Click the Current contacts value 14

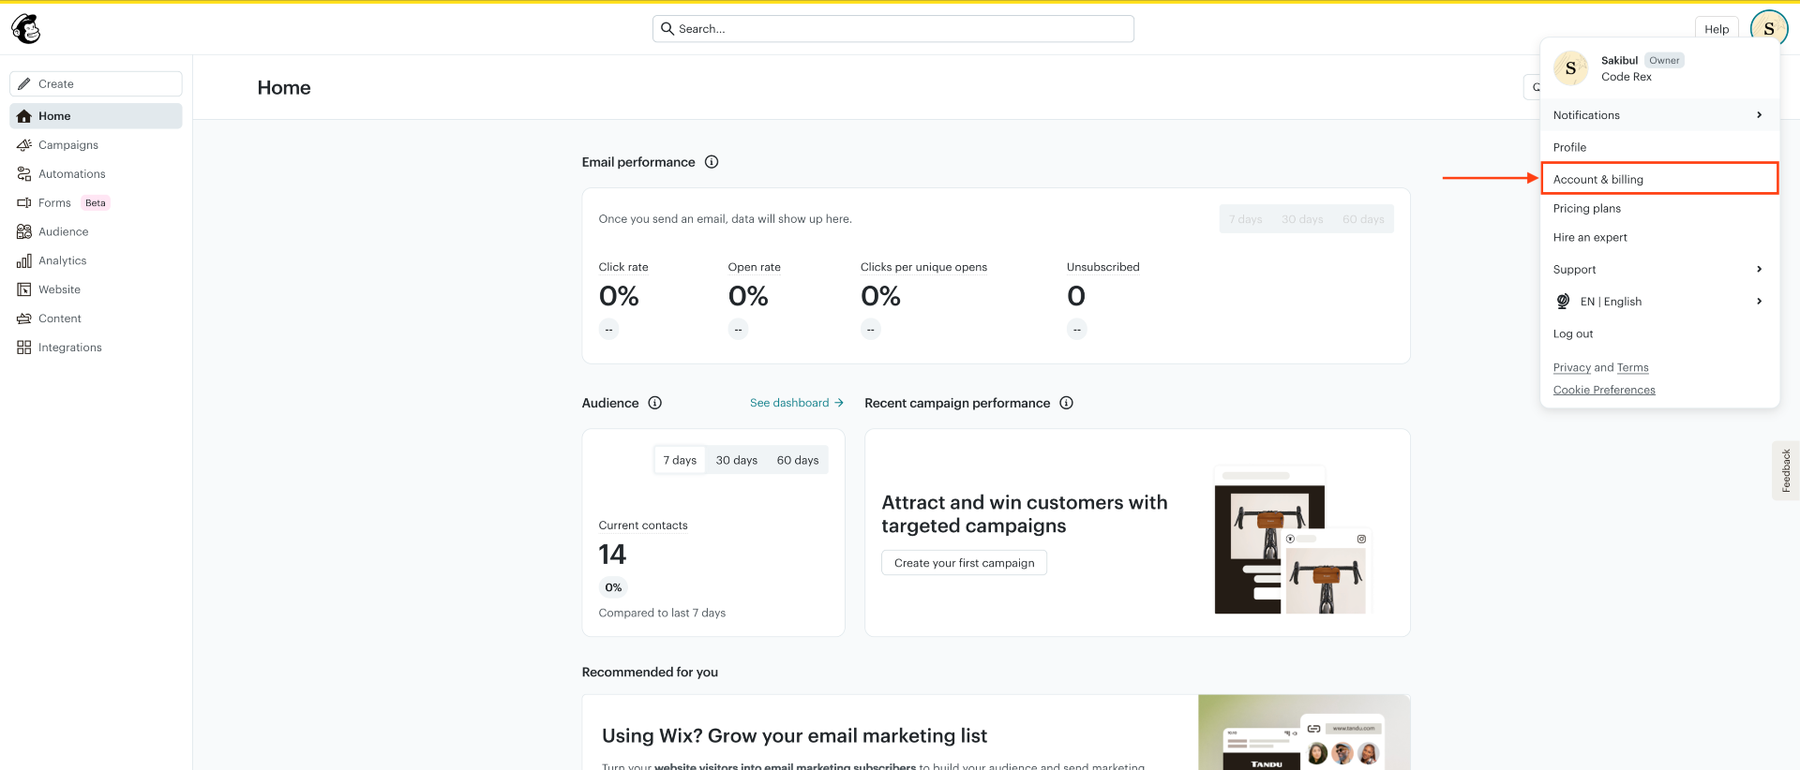pos(612,555)
